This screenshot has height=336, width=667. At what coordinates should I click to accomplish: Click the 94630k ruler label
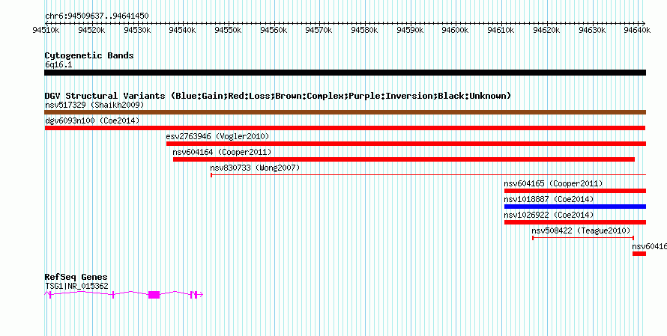[x=592, y=30]
